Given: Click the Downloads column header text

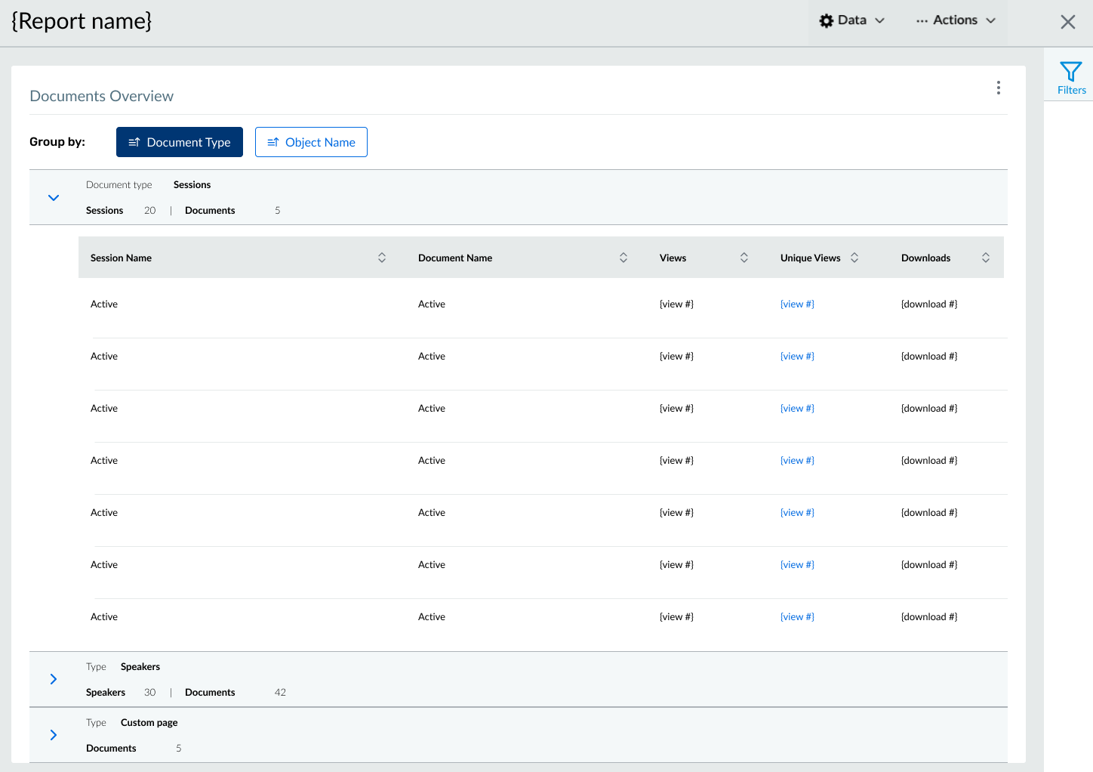Looking at the screenshot, I should 925,258.
